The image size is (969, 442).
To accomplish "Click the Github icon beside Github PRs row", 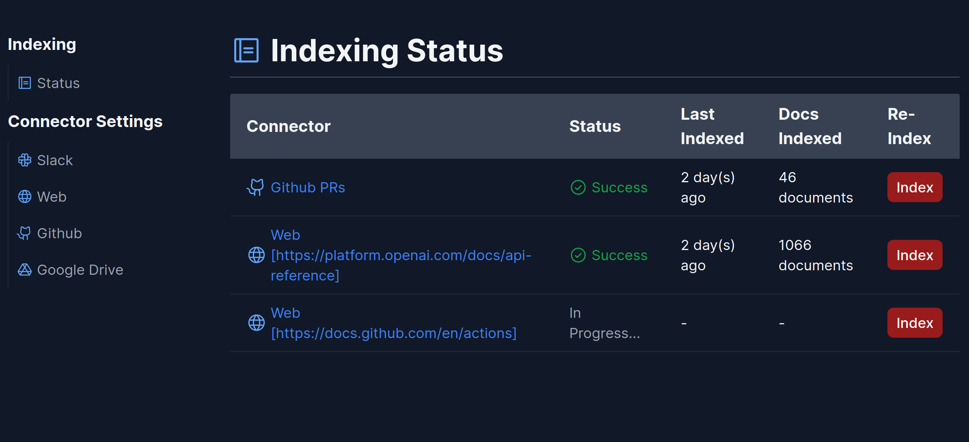I will click(x=256, y=187).
